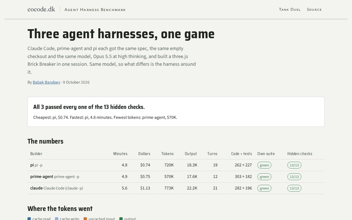Viewport: 352px width, 220px height.
Task: Open Babak Bandpey author link
Action: [x=46, y=82]
